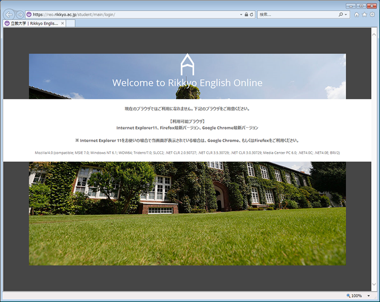
Task: Click the scrollbar down arrow
Action: pos(374,284)
